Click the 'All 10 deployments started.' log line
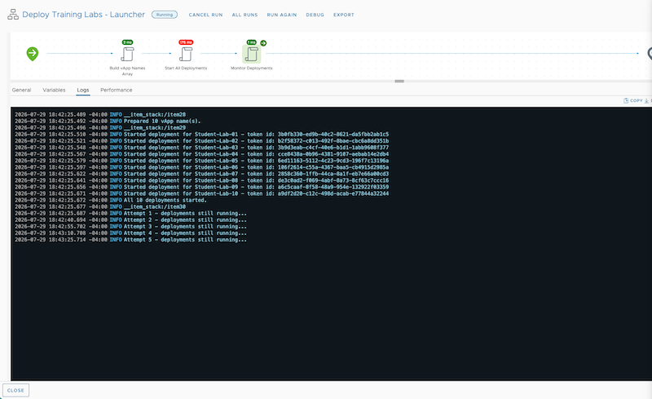This screenshot has width=652, height=399. (x=111, y=201)
